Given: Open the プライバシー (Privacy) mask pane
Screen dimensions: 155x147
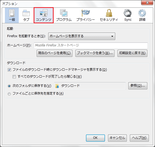Looking at the screenshot, I should [x=86, y=15].
